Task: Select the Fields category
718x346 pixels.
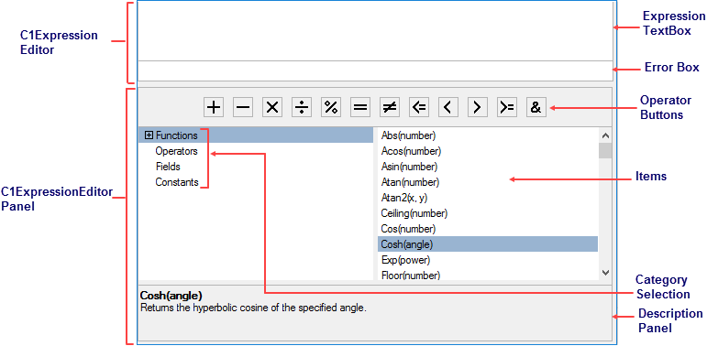Action: coord(168,167)
